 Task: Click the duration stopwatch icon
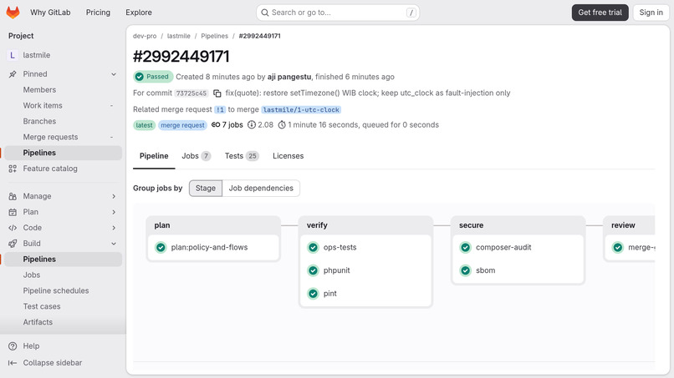282,125
